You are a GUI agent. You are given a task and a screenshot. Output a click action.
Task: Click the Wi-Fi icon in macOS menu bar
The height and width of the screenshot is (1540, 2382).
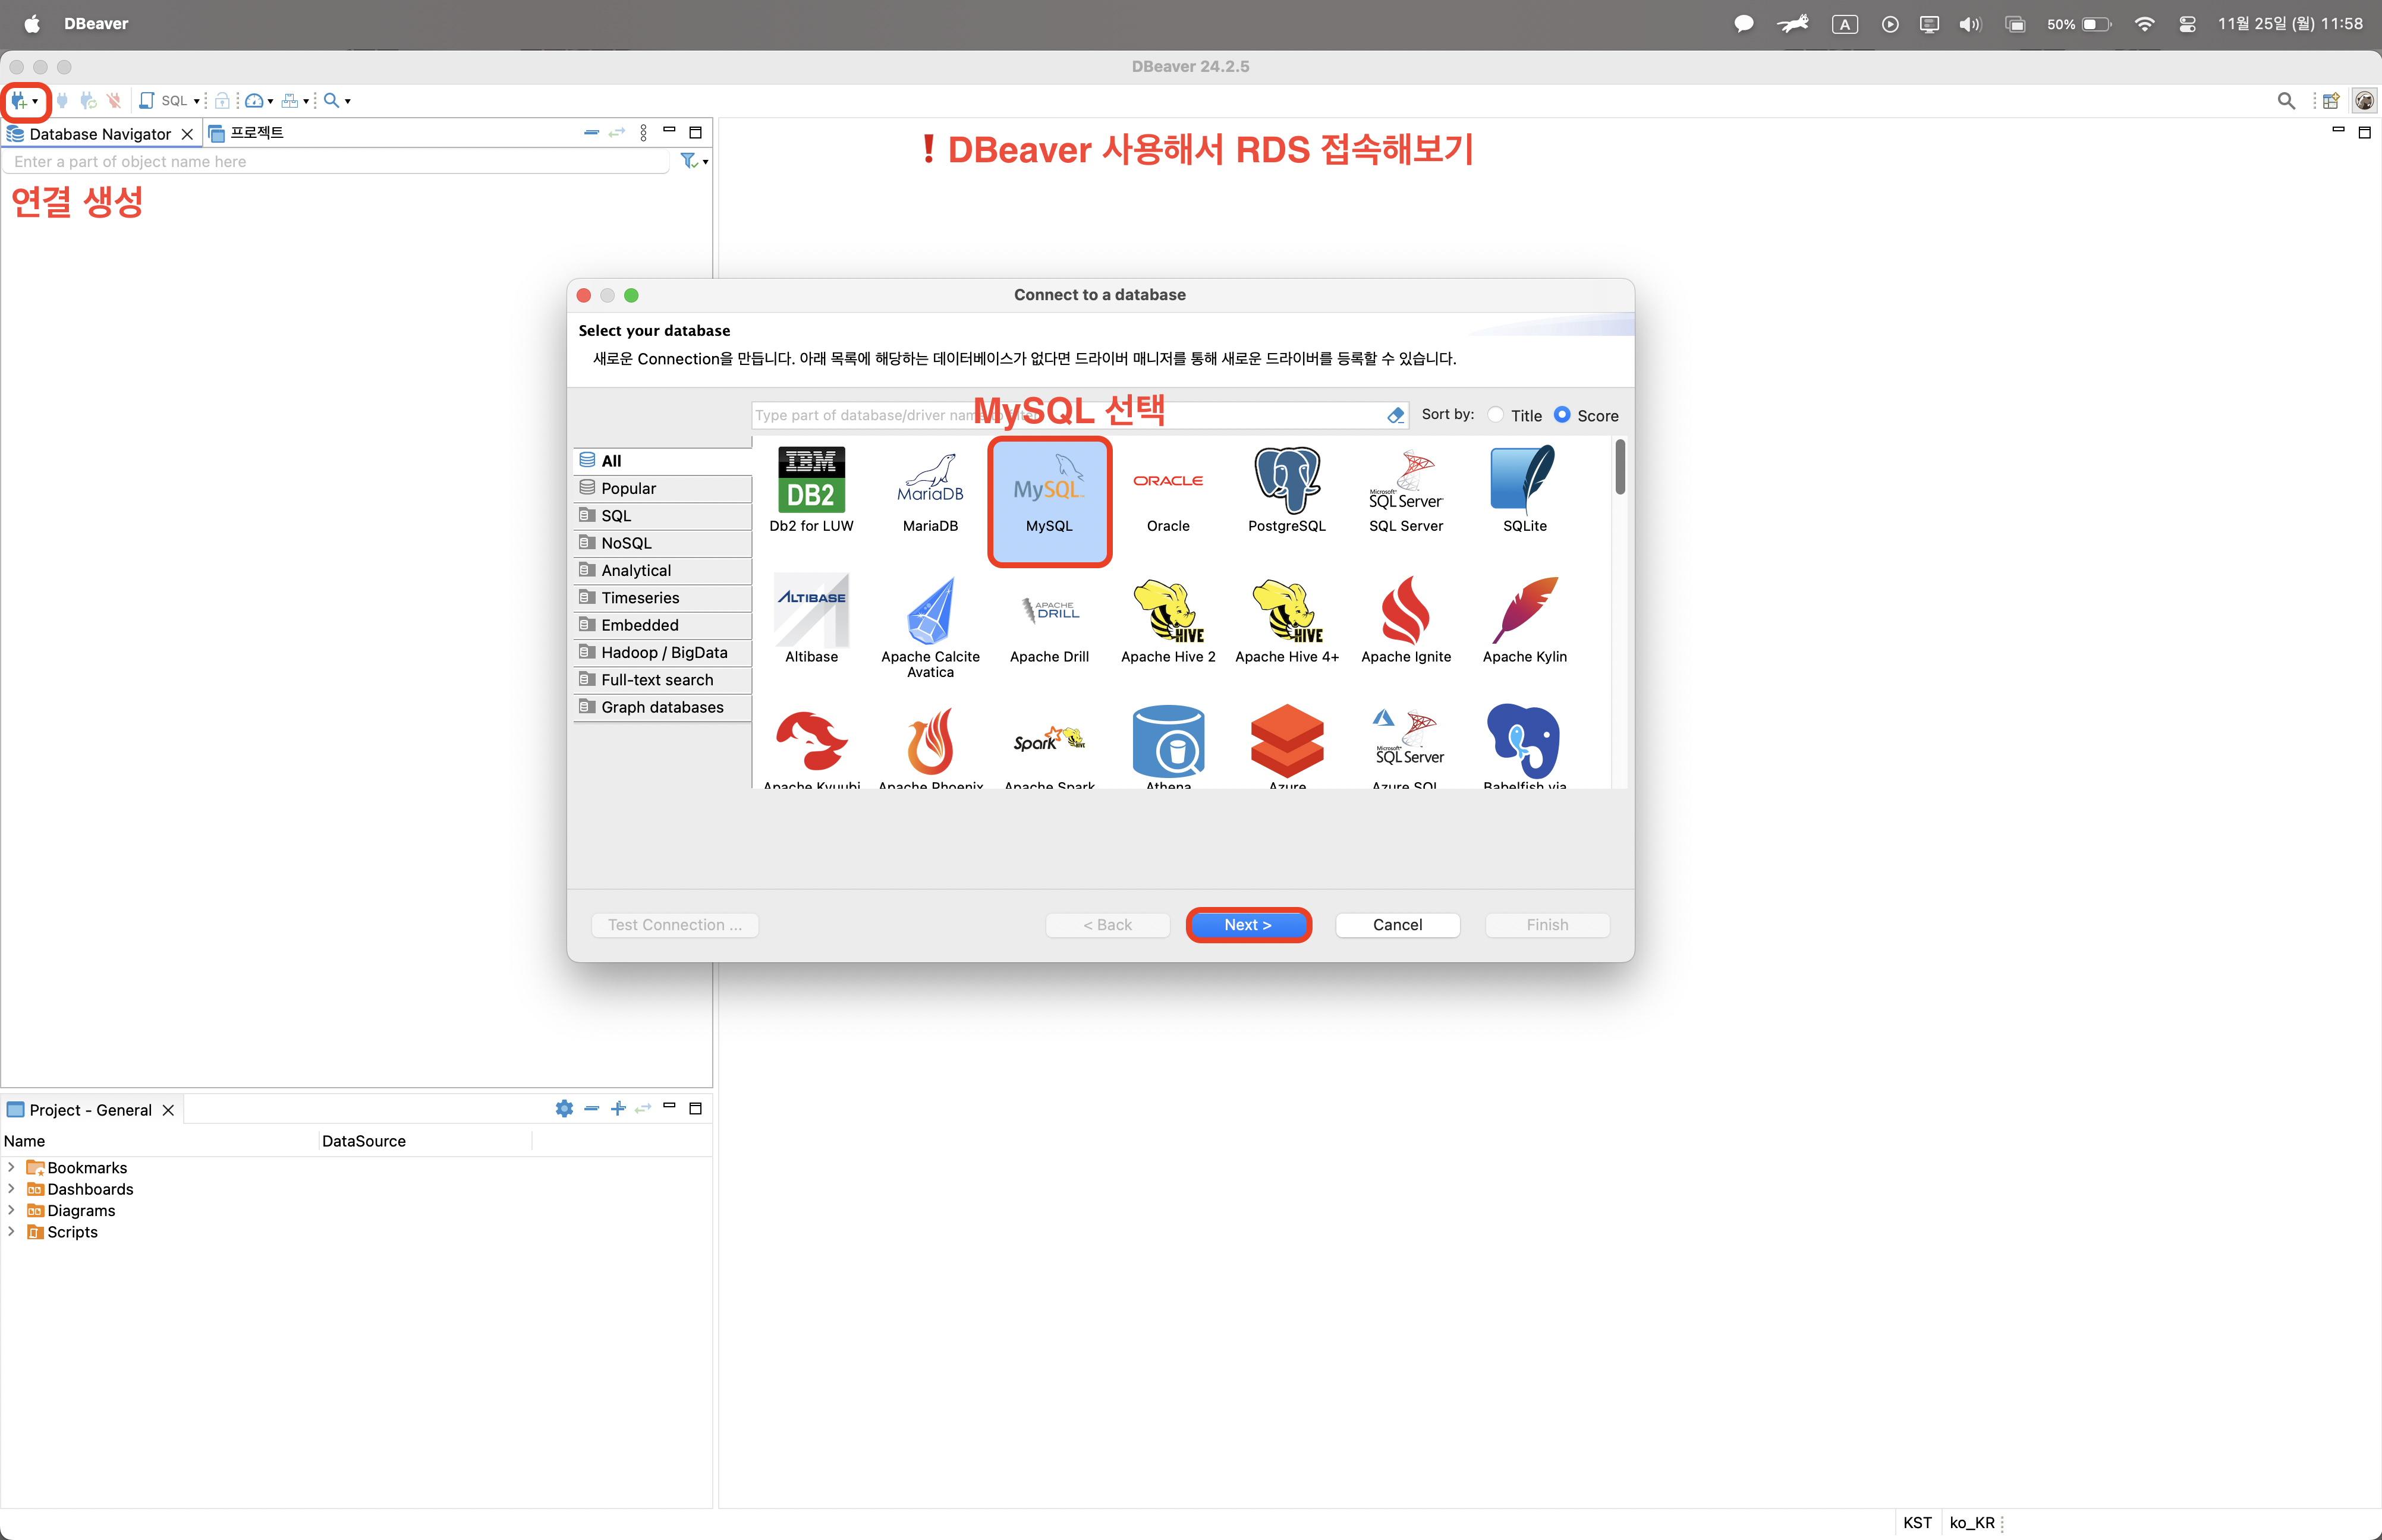click(x=2143, y=24)
